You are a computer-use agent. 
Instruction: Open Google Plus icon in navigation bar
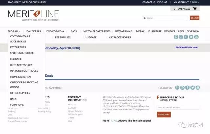[x=181, y=37]
